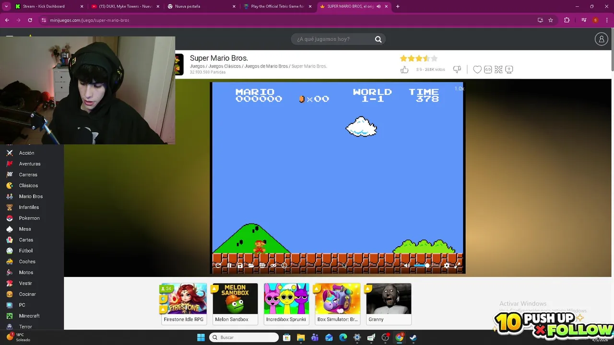Switch to the Stream - Kick Dashboard tab
The width and height of the screenshot is (614, 345).
tap(49, 6)
